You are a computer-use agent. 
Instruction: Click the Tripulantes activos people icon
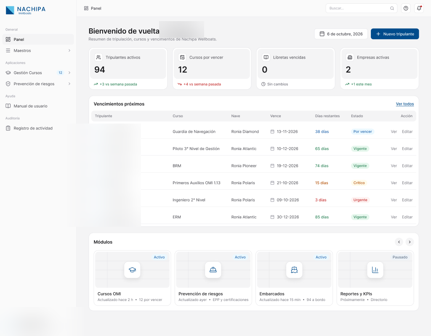[x=98, y=57]
